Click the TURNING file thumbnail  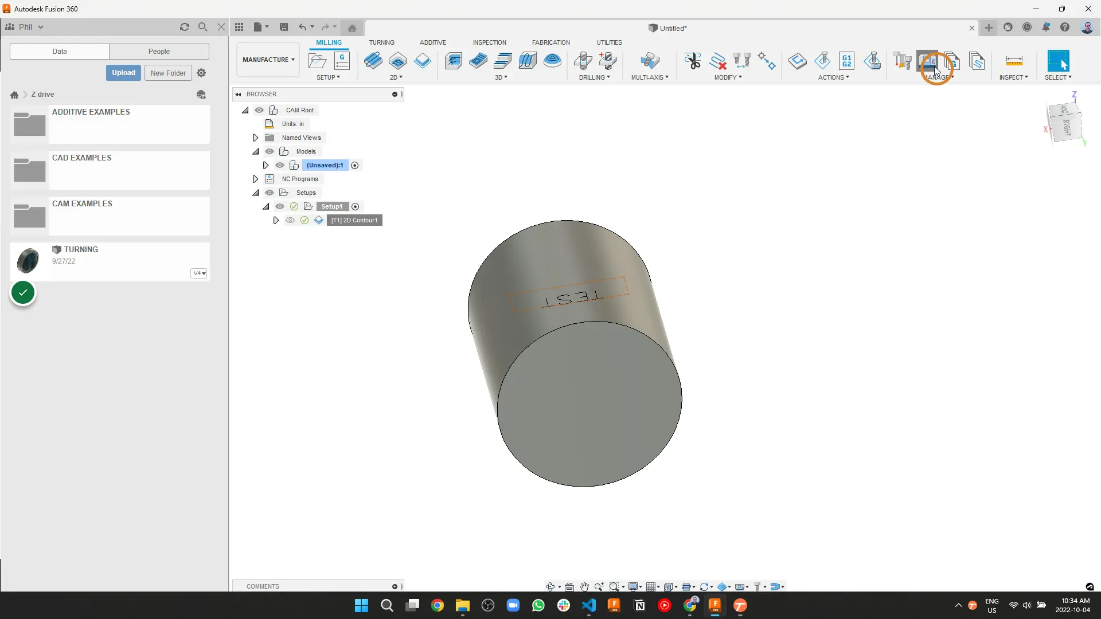tap(29, 261)
